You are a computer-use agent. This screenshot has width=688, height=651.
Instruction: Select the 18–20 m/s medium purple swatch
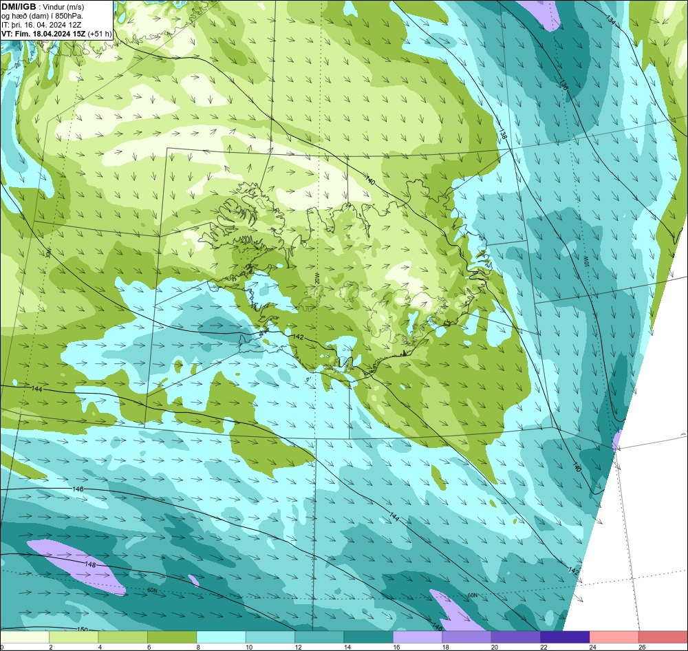pos(467,637)
